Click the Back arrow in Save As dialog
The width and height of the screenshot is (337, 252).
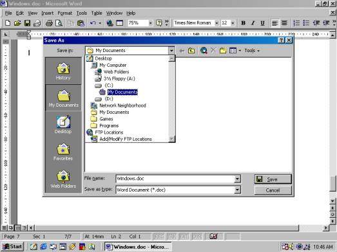coord(182,51)
